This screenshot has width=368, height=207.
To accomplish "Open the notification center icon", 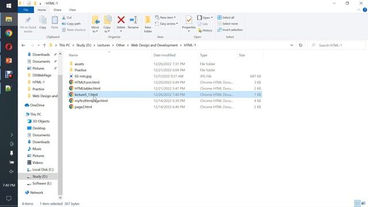I will click(x=9, y=198).
